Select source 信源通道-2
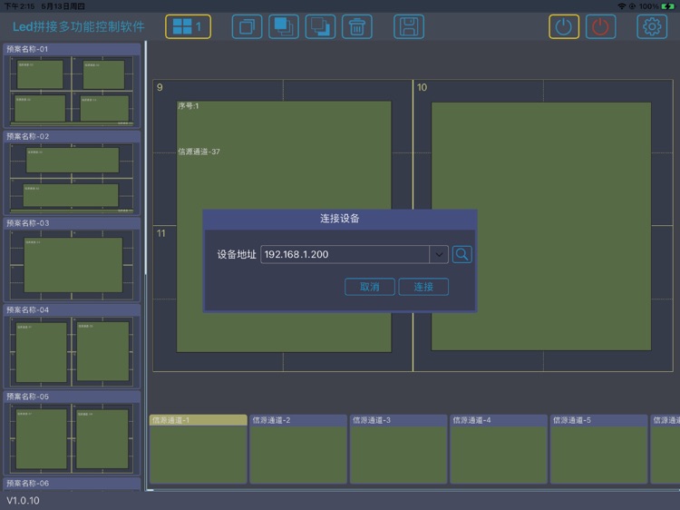680x510 pixels. 298,449
